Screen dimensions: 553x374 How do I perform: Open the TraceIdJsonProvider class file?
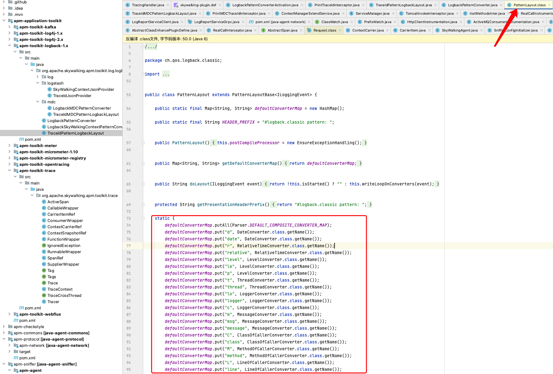72,96
